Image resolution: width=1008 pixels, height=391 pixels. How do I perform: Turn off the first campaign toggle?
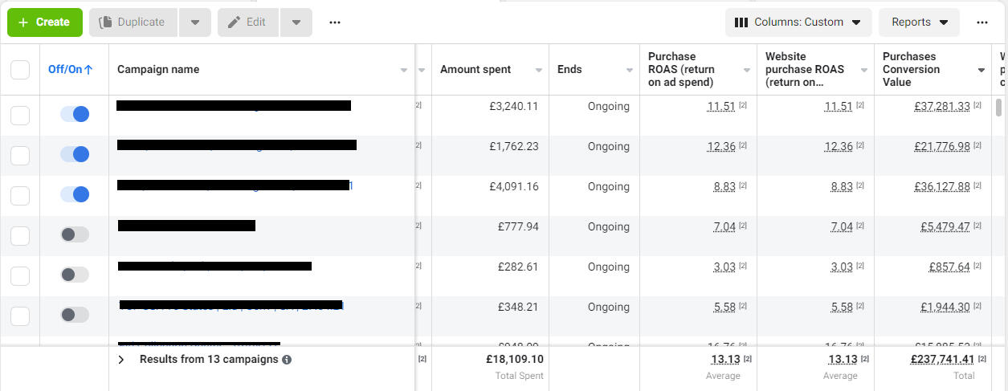pos(75,114)
